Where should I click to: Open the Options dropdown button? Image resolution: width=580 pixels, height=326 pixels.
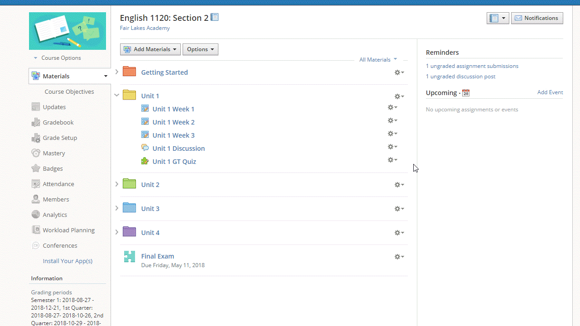tap(200, 49)
